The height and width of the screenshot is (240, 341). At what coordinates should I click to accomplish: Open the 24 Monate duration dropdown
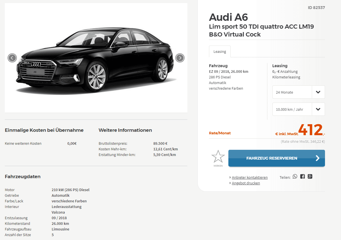tap(299, 92)
